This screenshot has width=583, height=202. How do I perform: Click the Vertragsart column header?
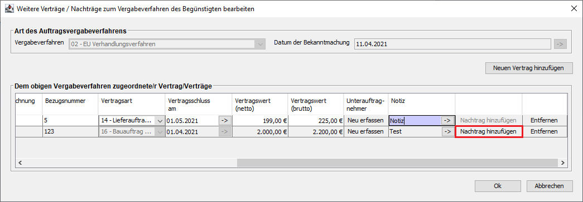click(132, 104)
